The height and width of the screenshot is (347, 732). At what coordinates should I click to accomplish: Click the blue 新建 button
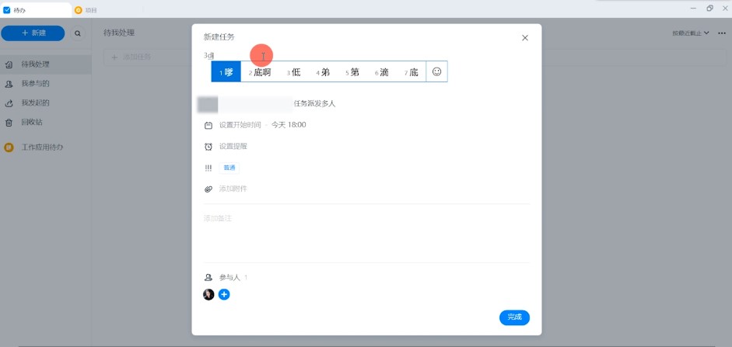tap(33, 33)
